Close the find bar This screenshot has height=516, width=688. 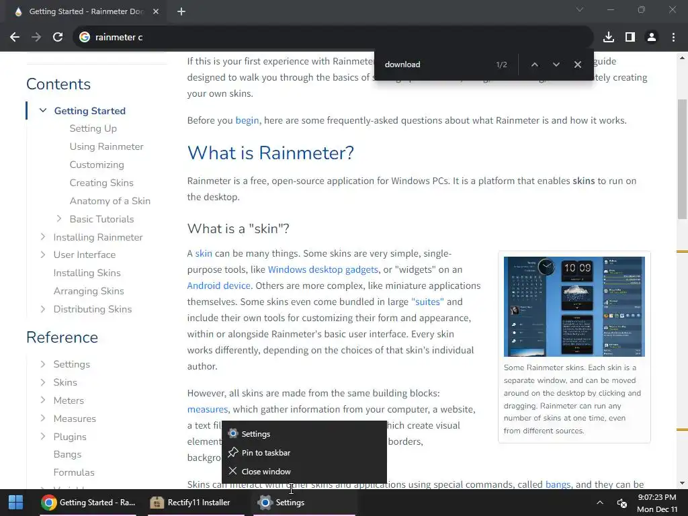point(578,64)
